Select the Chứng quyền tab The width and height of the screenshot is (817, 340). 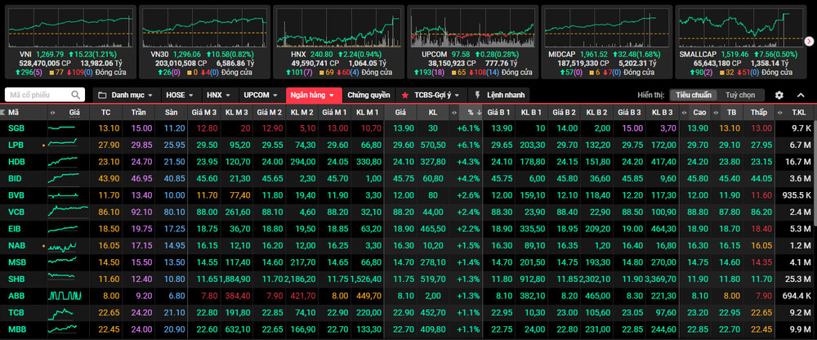point(368,95)
